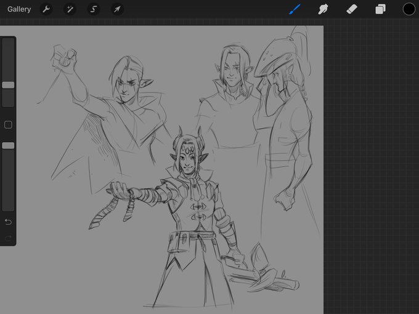Viewport: 419px width, 314px height.
Task: Return to the Gallery
Action: [x=19, y=9]
